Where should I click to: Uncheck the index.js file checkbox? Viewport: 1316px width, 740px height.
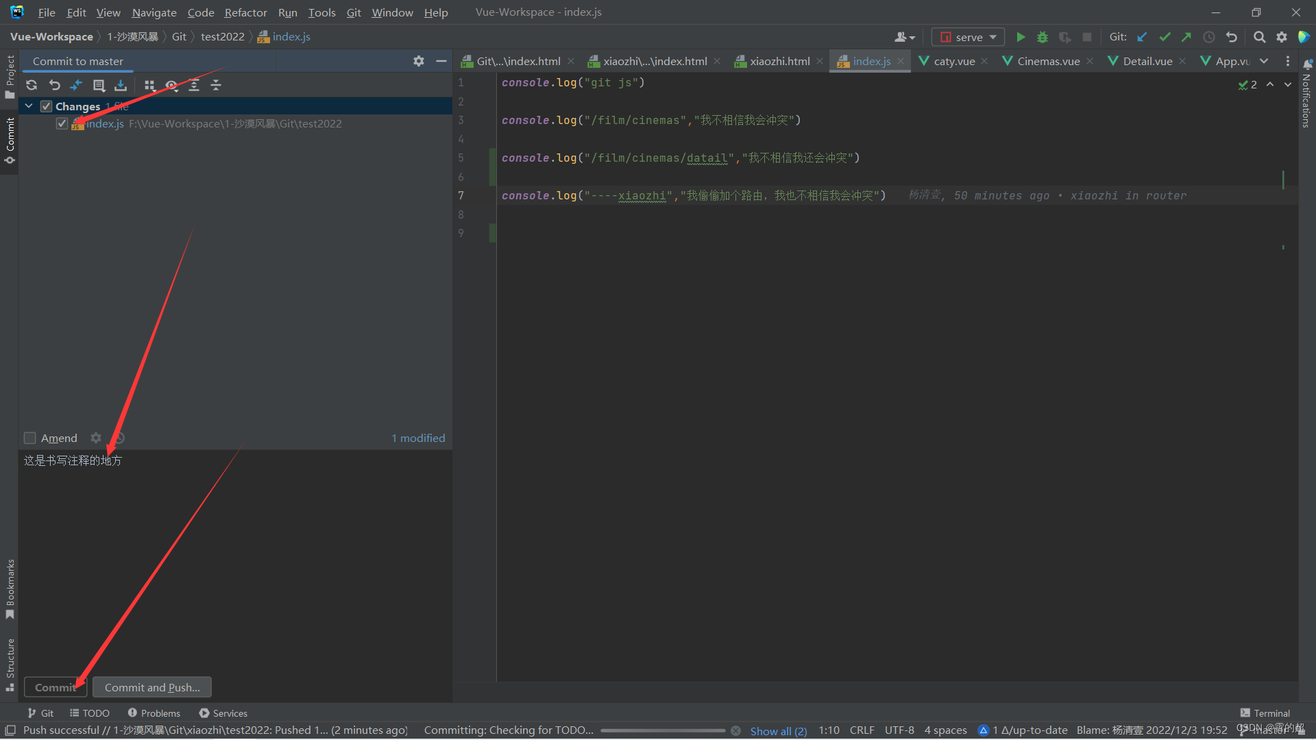click(62, 123)
